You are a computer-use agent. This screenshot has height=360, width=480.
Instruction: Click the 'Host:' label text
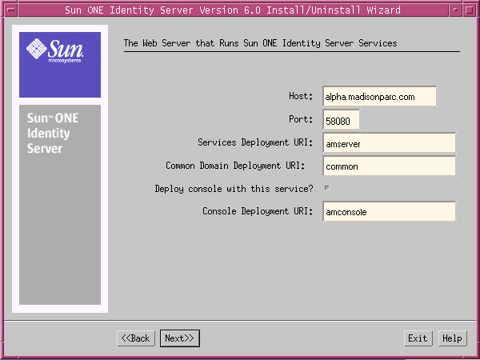point(301,96)
